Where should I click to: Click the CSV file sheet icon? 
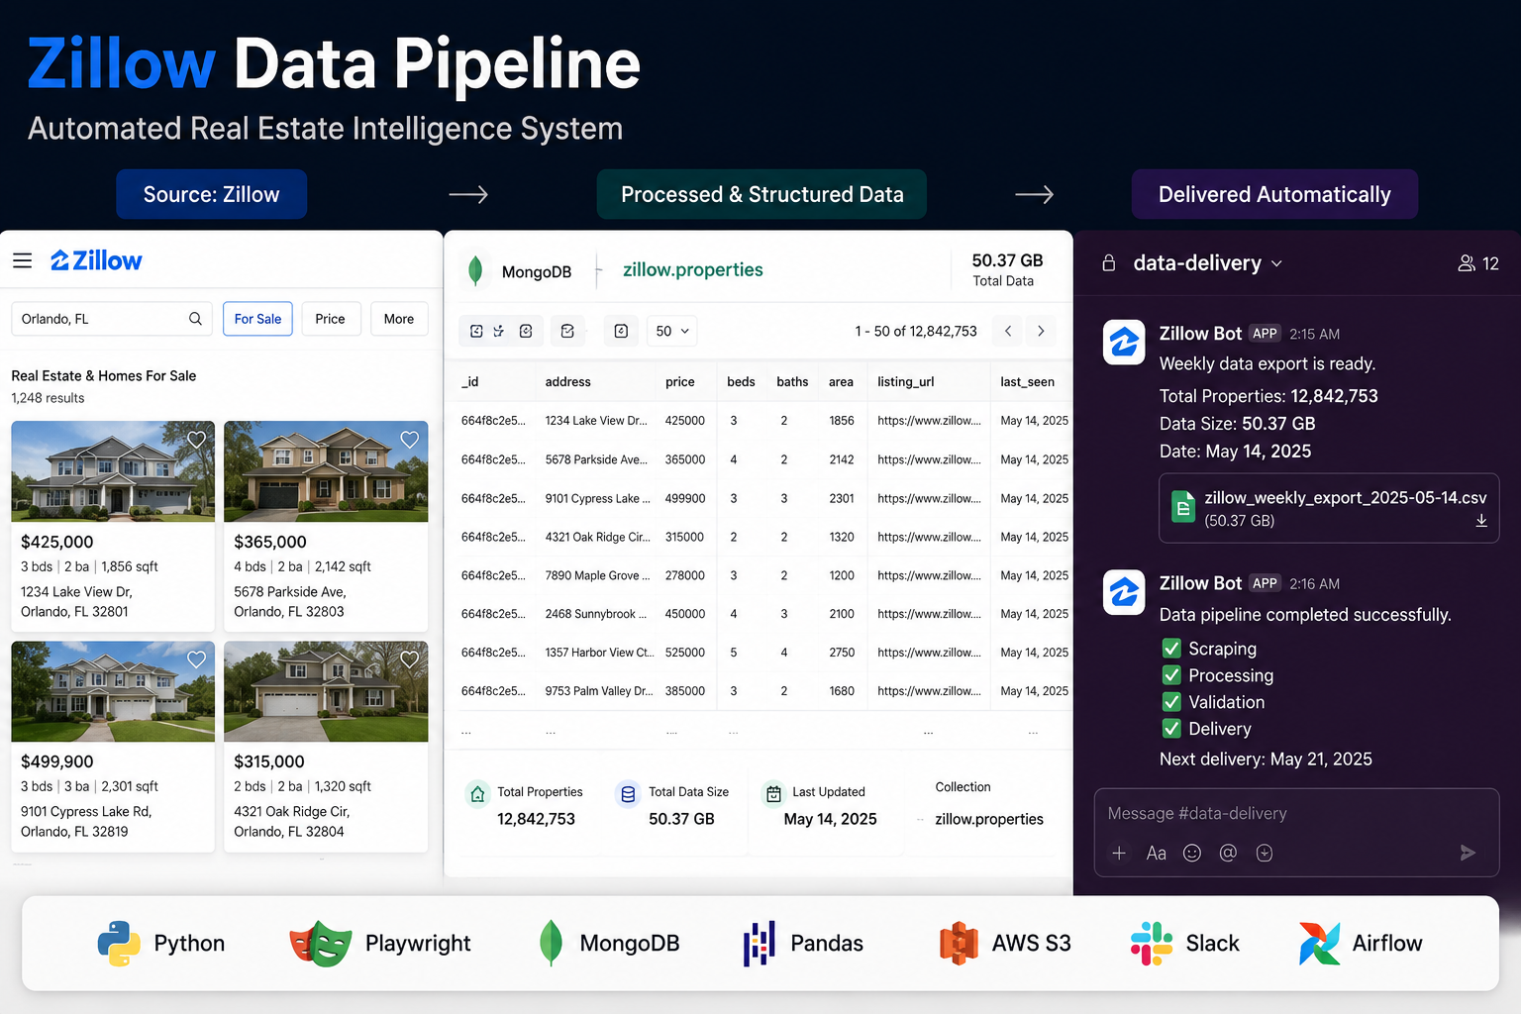[1182, 507]
